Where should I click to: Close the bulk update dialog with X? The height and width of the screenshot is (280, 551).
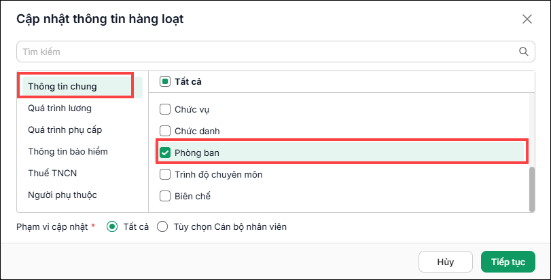click(x=527, y=19)
